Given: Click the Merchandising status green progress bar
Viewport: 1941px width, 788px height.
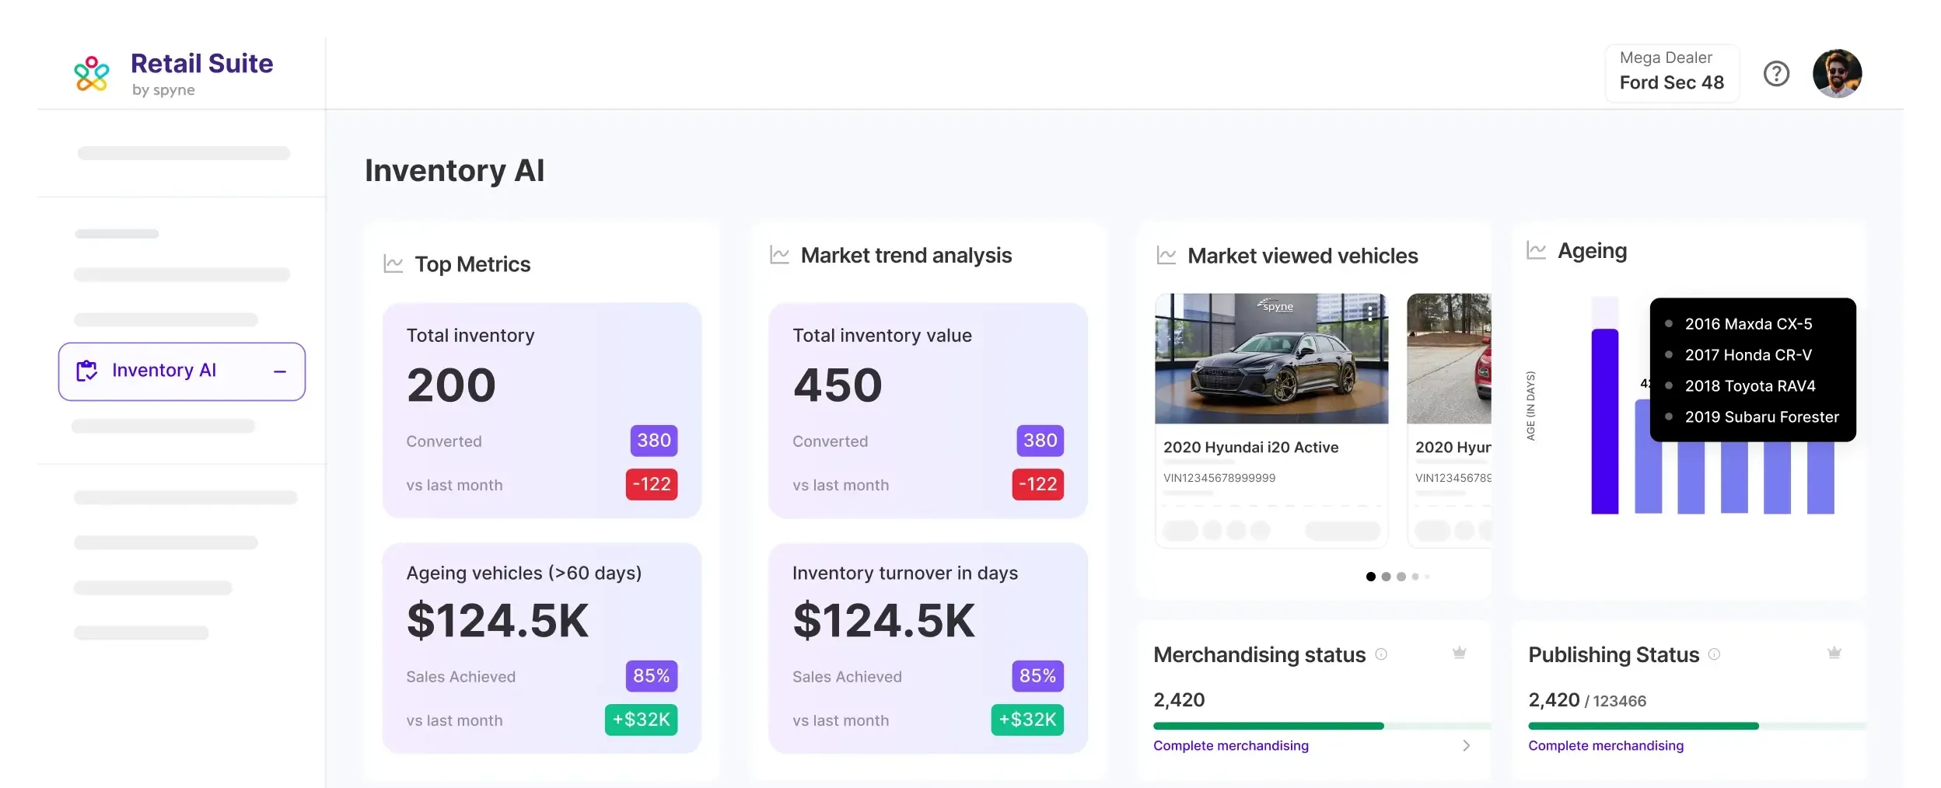Looking at the screenshot, I should point(1268,726).
